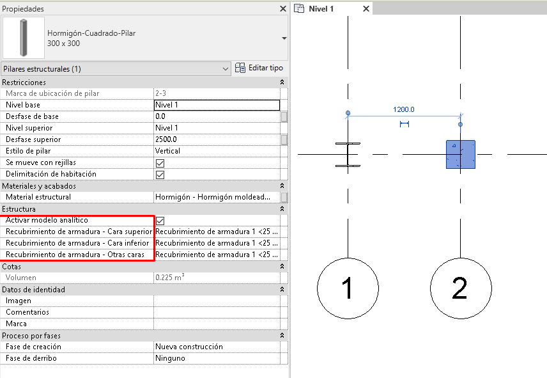Collapse the Datos de identidad section
547x378 pixels.
point(282,289)
